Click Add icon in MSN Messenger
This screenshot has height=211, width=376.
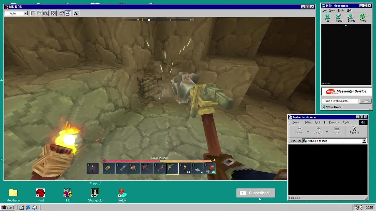point(327,18)
